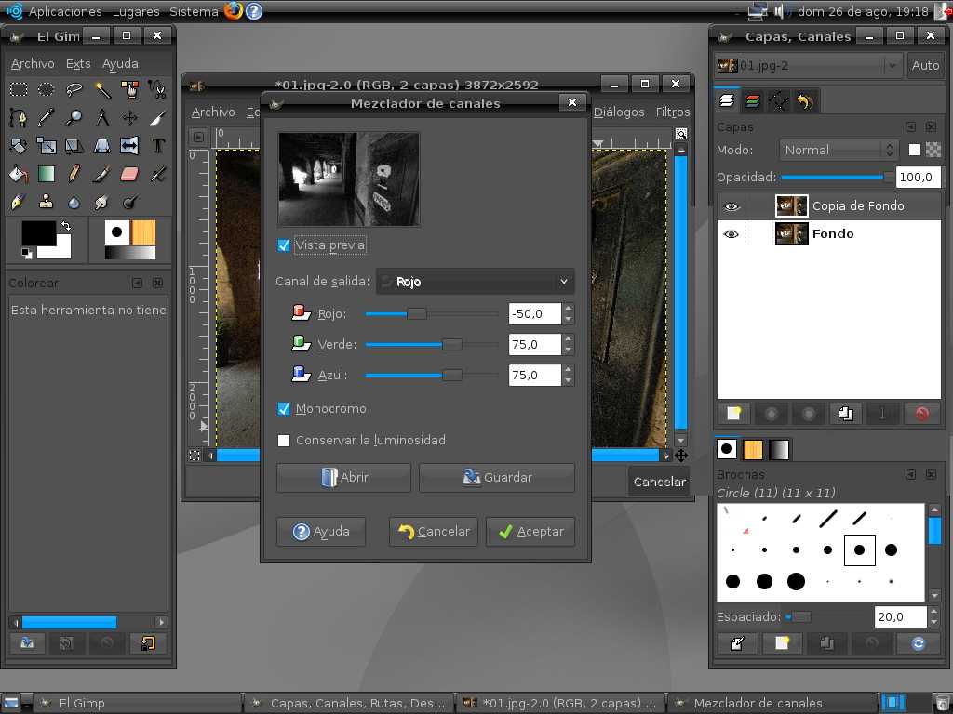Click the Verde value input field

[x=535, y=344]
